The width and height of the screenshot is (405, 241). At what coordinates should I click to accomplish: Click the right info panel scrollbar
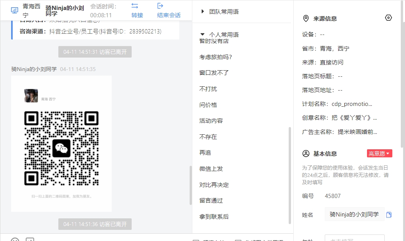pos(402,75)
